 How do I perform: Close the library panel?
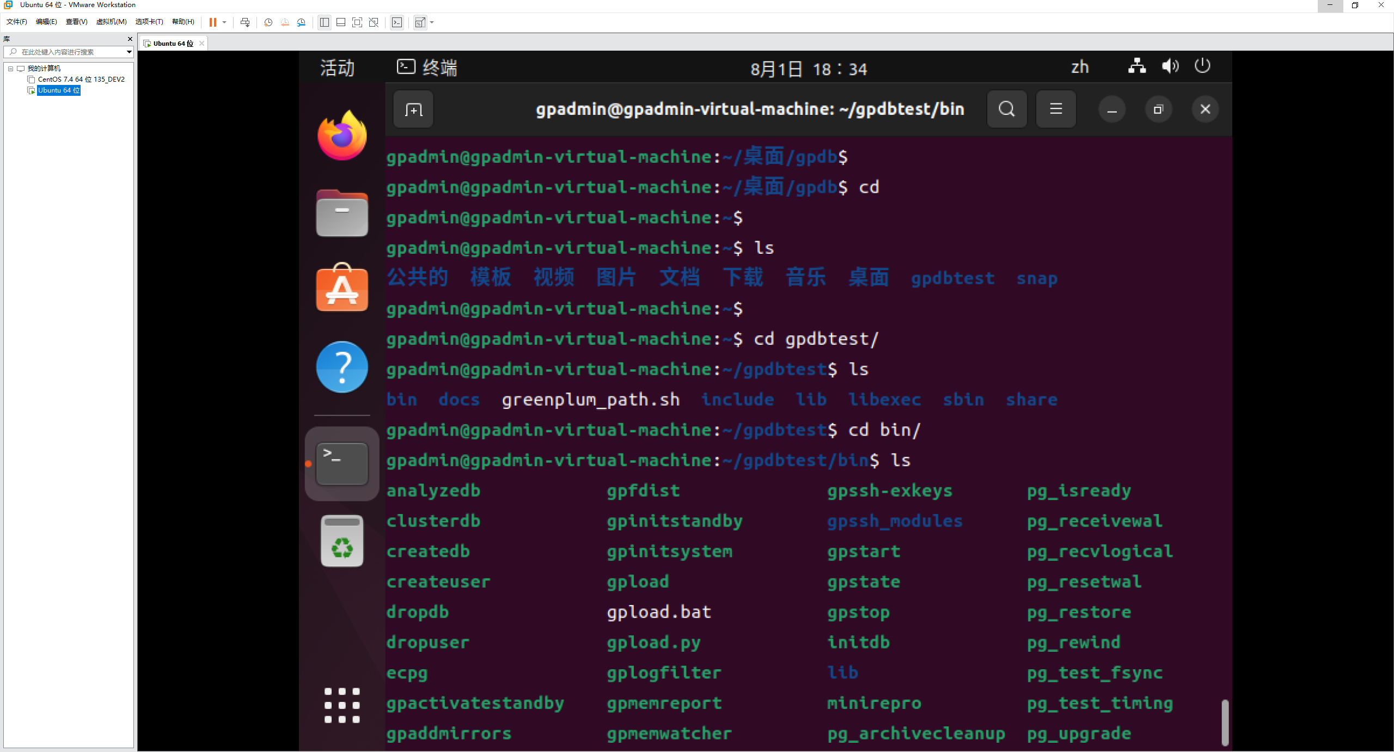coord(130,39)
